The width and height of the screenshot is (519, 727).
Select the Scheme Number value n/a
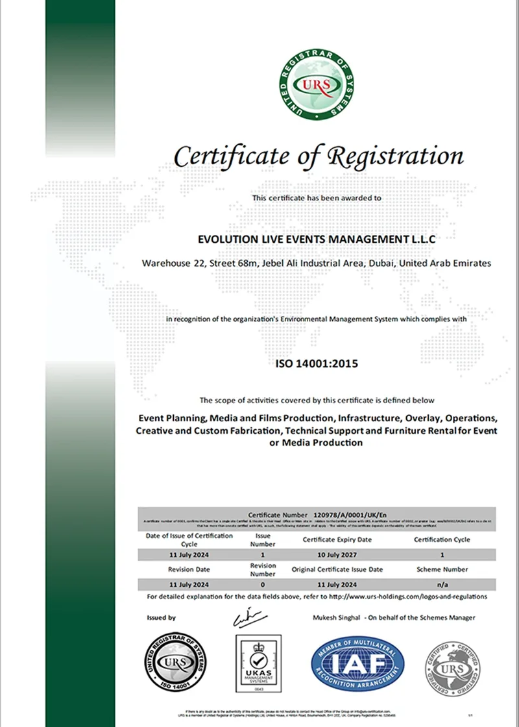click(442, 585)
